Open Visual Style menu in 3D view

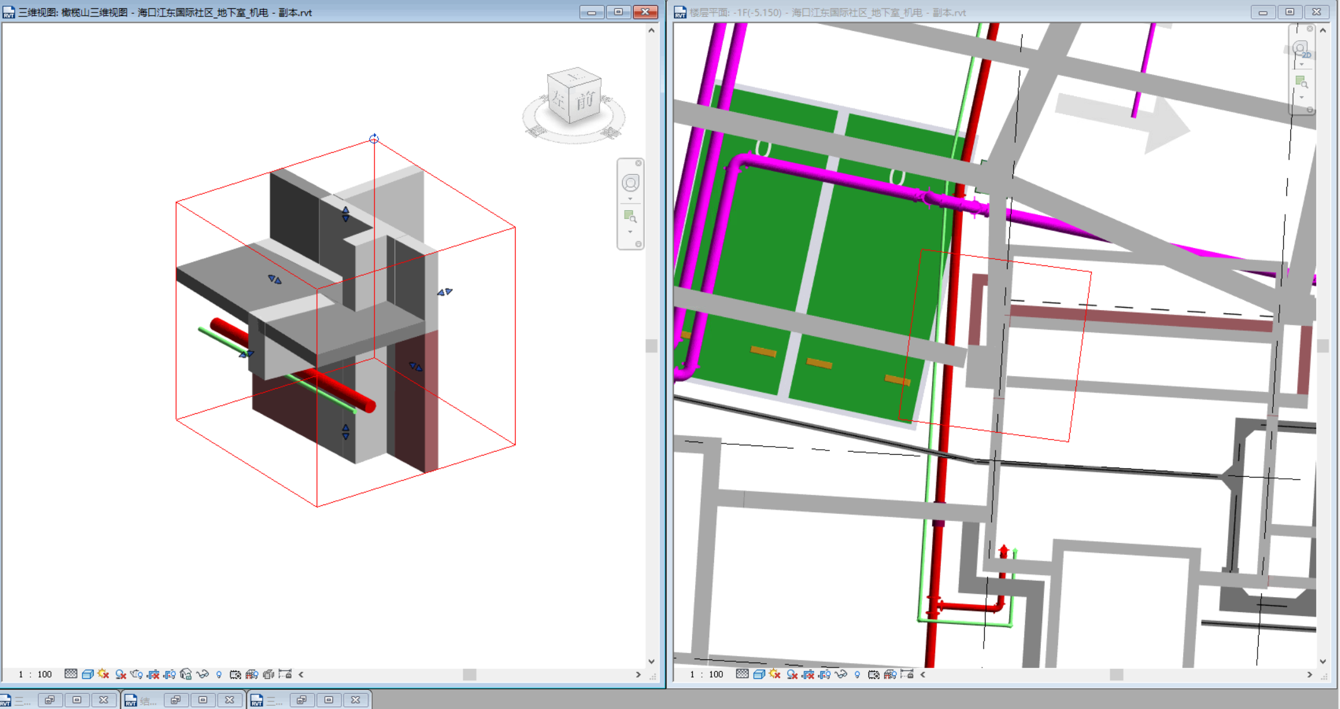pyautogui.click(x=88, y=674)
